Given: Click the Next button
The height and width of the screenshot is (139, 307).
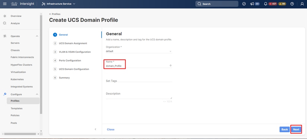Looking at the screenshot, I should point(296,129).
